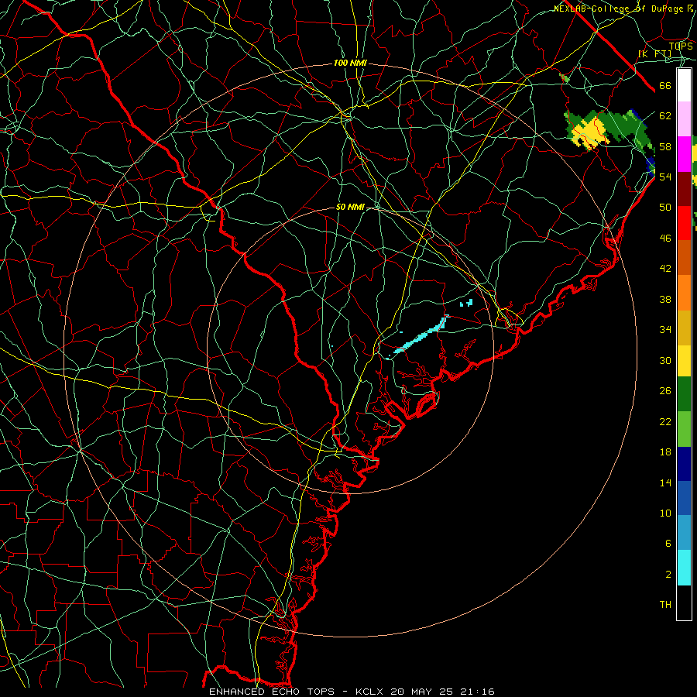Screen dimensions: 697x697
Task: Click the bright orange legend swatch
Action: coord(684,293)
